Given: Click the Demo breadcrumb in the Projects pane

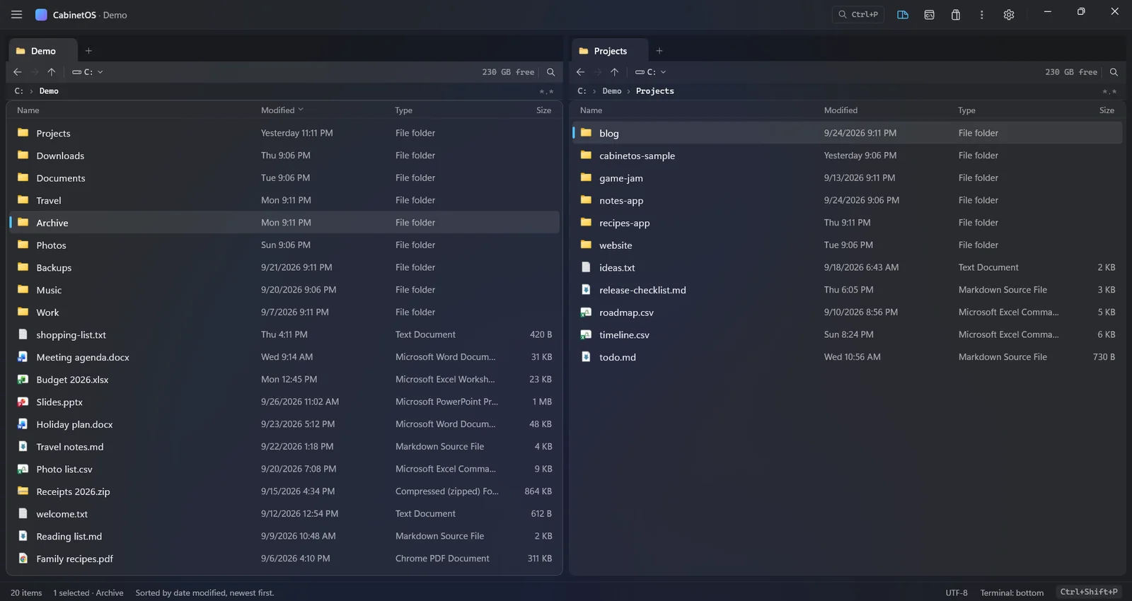Looking at the screenshot, I should coord(612,91).
